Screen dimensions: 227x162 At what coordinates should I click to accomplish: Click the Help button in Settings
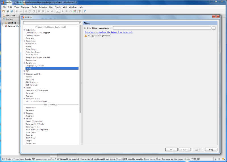(x=211, y=150)
